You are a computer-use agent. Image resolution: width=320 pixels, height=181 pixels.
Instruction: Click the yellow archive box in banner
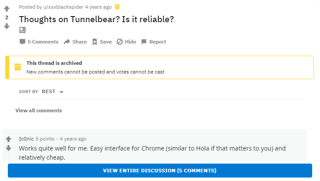(17, 67)
